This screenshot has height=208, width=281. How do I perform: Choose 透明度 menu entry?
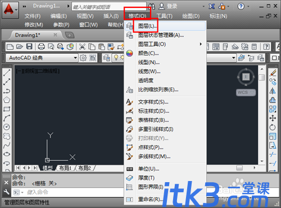[x=165, y=80]
